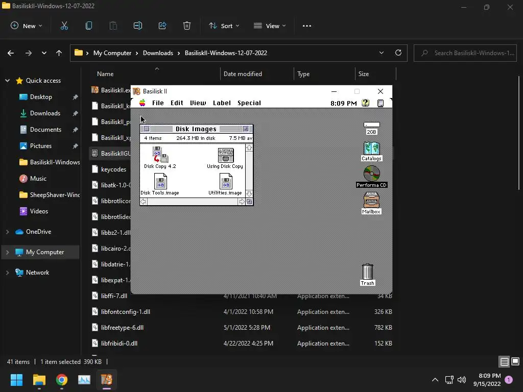Expand the Network tree node
523x392 pixels.
pos(7,273)
